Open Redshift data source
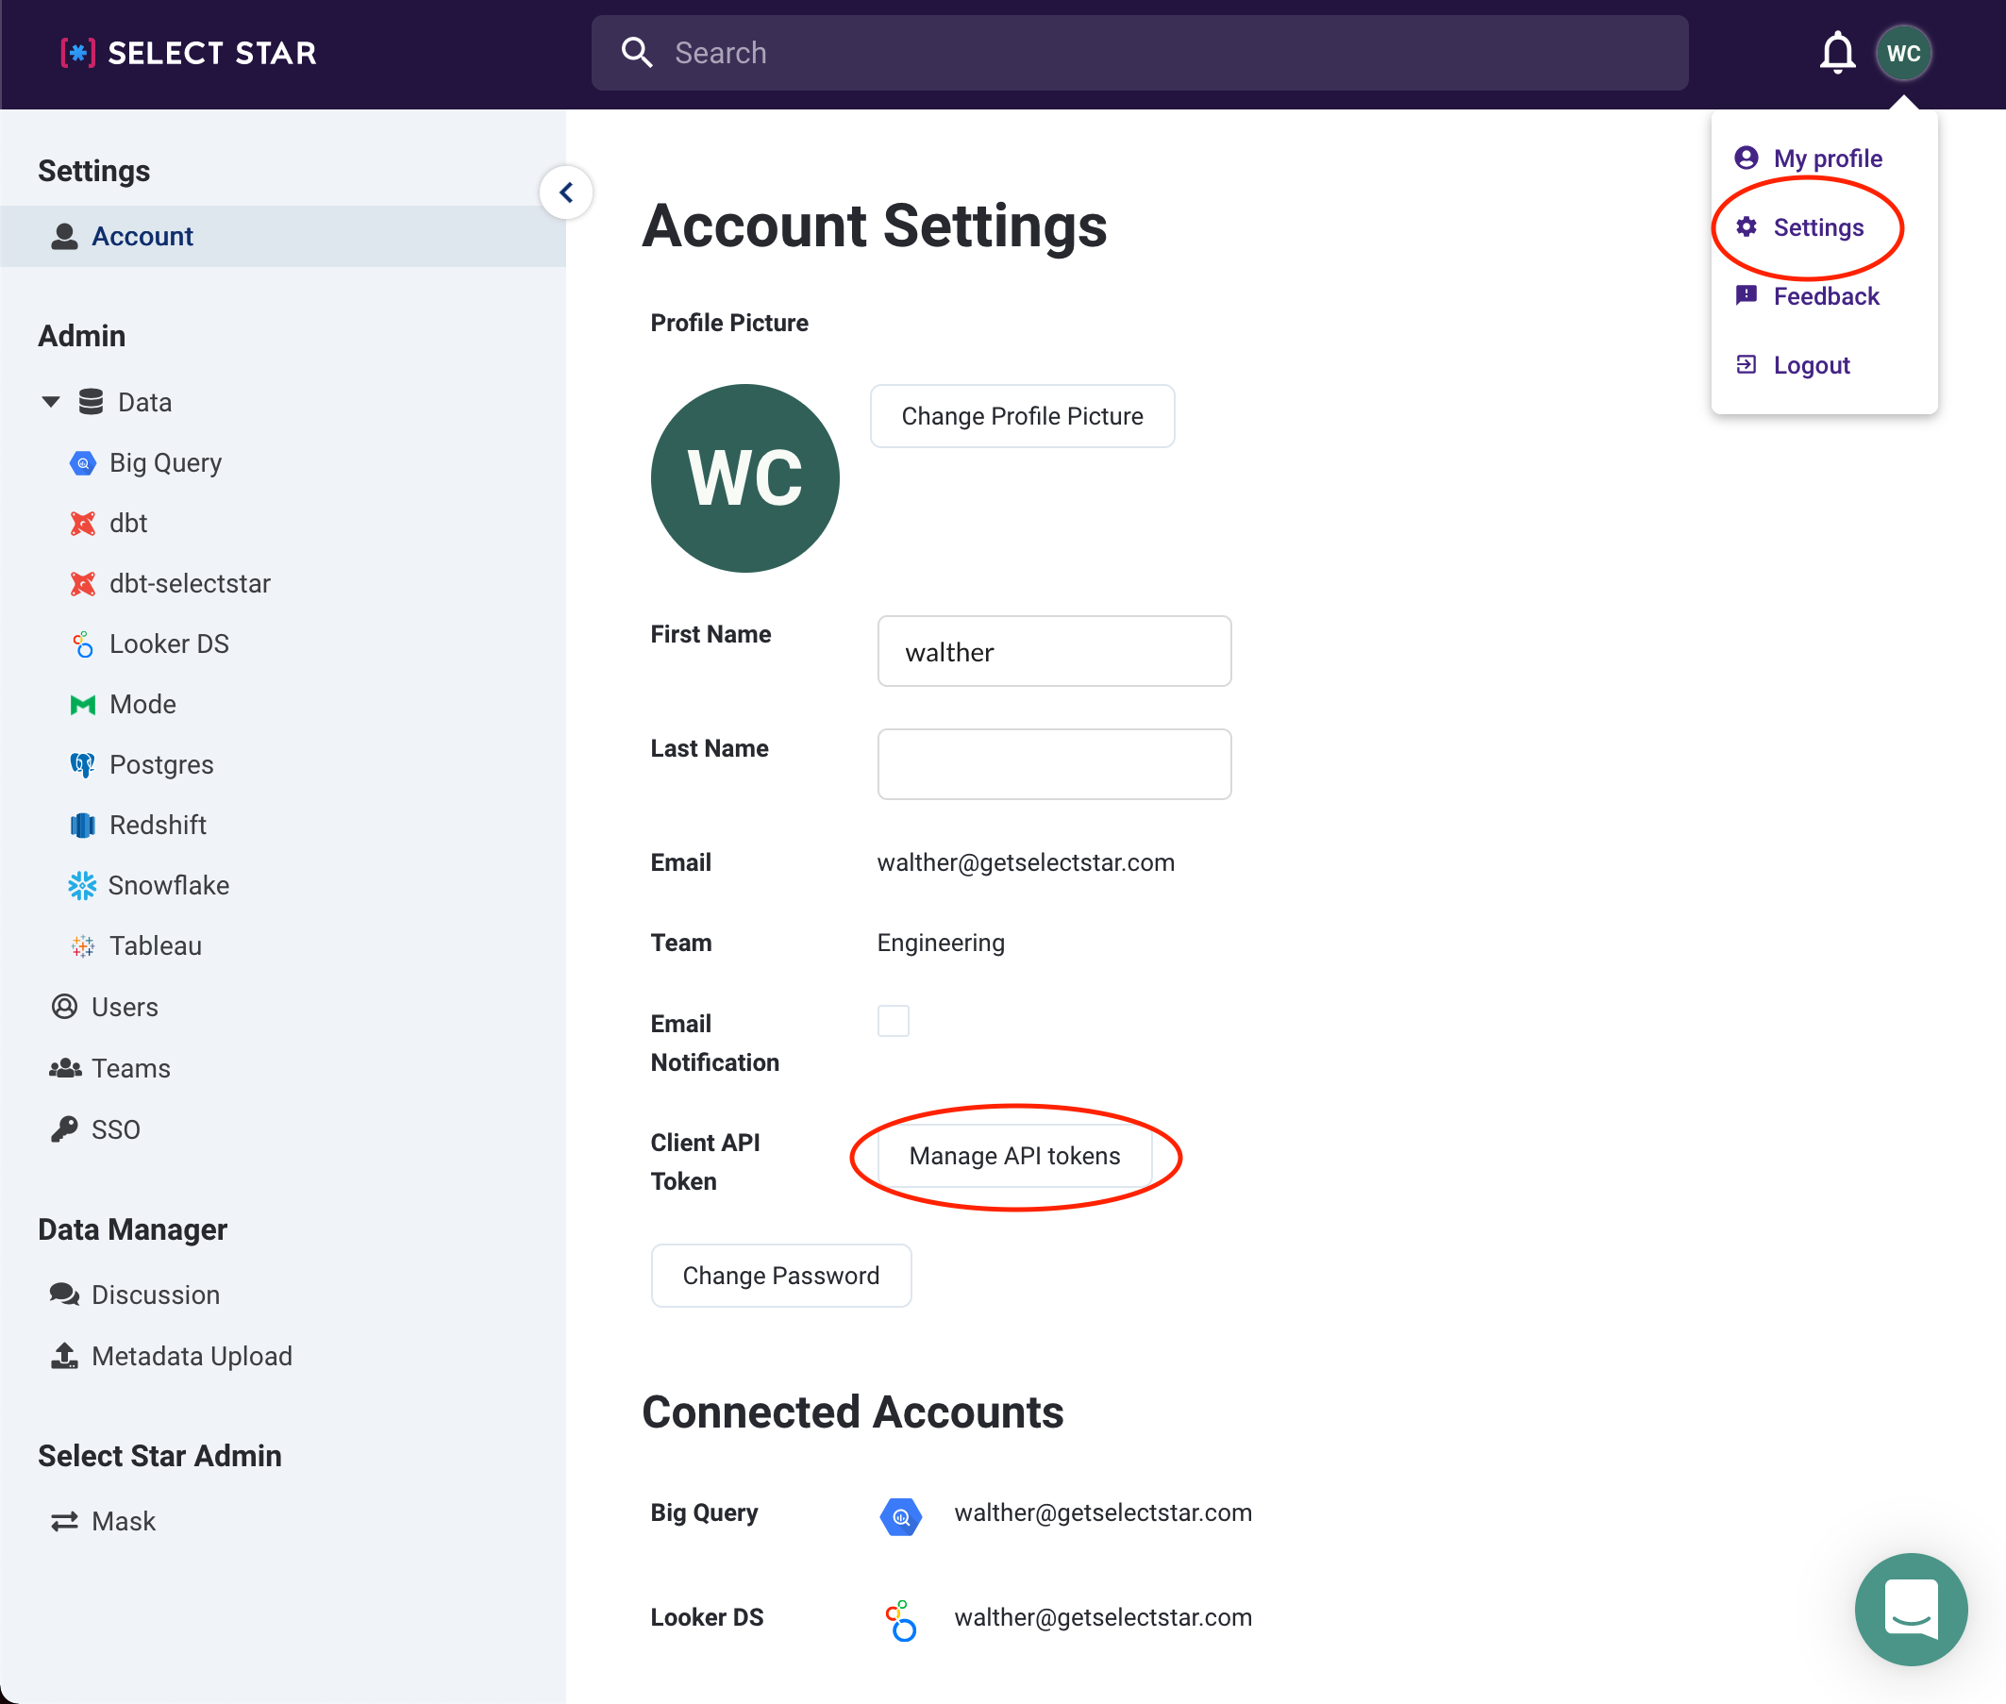Viewport: 2006px width, 1704px height. [158, 825]
